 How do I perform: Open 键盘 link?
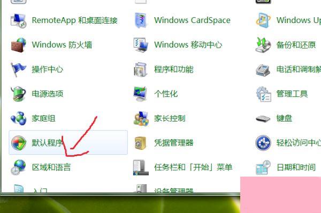click(284, 118)
